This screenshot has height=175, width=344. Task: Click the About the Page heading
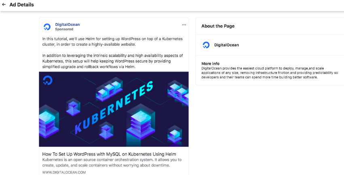[217, 26]
